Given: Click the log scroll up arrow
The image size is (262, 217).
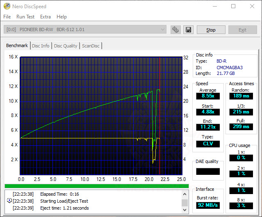Looking at the screenshot, I should (185, 194).
